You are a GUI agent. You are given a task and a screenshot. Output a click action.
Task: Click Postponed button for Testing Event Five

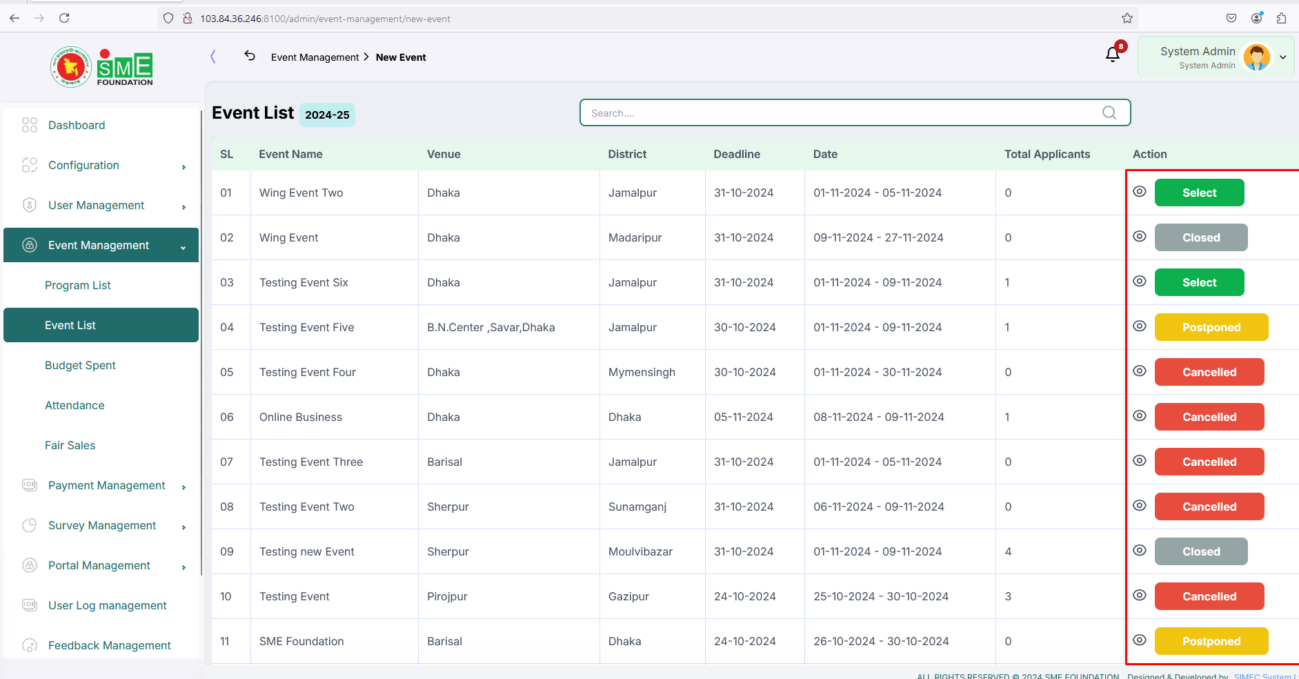[x=1211, y=327]
